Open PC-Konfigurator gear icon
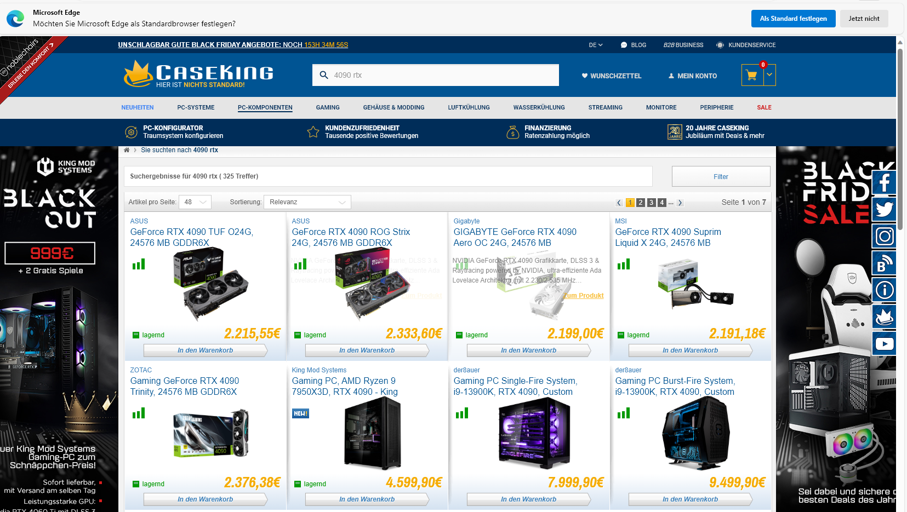Image resolution: width=907 pixels, height=512 pixels. click(131, 132)
